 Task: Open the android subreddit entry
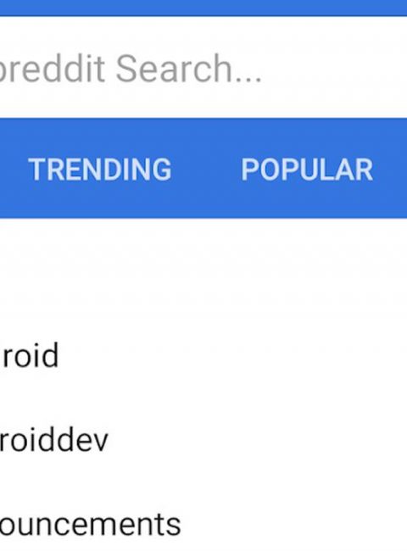pyautogui.click(x=203, y=356)
